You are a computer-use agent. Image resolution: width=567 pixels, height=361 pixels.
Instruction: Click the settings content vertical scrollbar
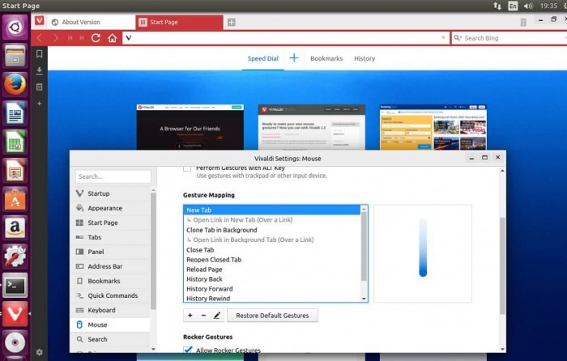point(502,265)
